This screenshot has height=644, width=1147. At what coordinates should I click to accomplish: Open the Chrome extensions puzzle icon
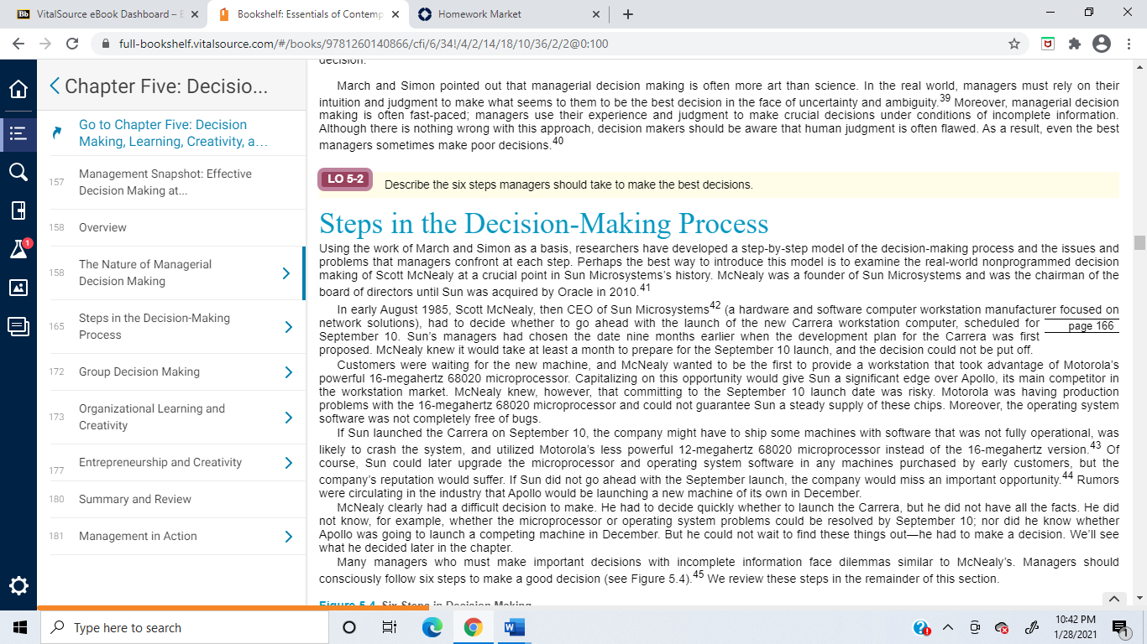1074,44
